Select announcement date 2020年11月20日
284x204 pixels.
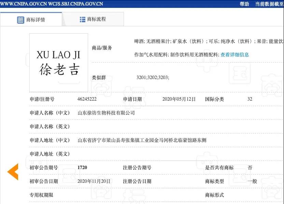pos(94,181)
